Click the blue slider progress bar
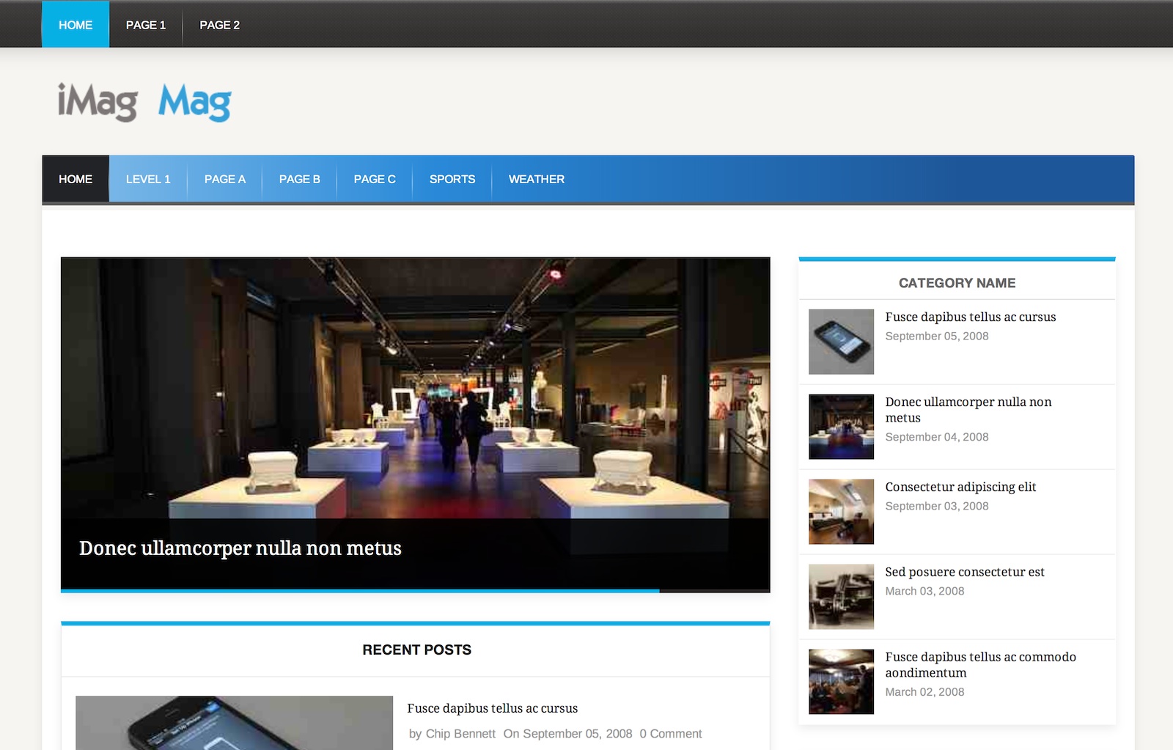Image resolution: width=1173 pixels, height=750 pixels. click(360, 590)
